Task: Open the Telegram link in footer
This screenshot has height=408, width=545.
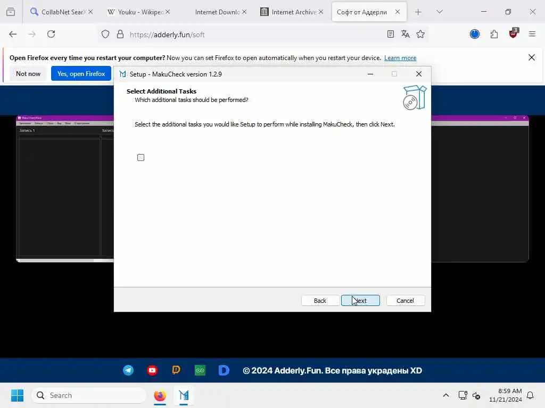Action: tap(128, 370)
